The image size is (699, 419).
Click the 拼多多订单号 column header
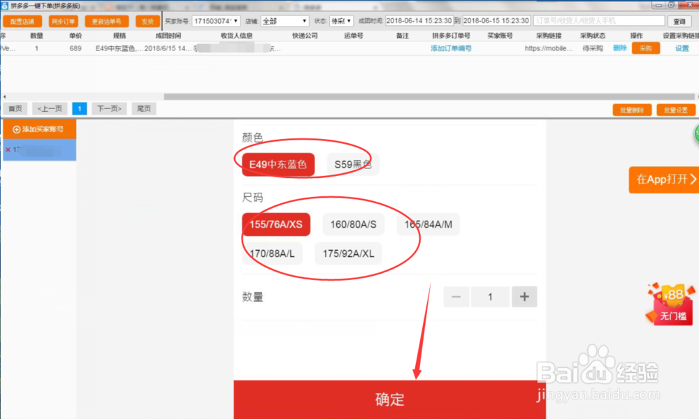451,36
